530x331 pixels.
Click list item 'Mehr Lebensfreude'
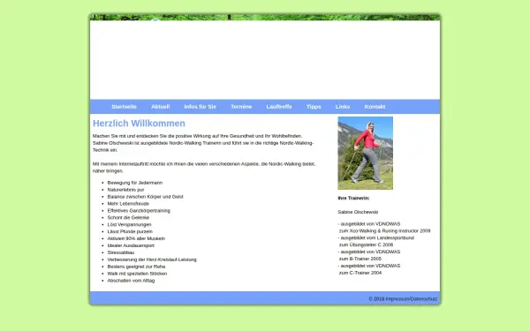[x=128, y=204]
